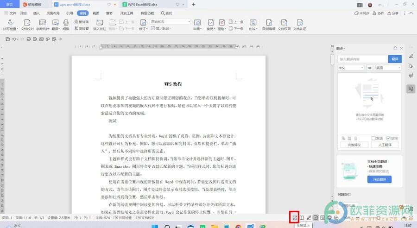417x228 pixels.
Task: Click the 开始翻译 start translation button
Action: click(x=379, y=179)
